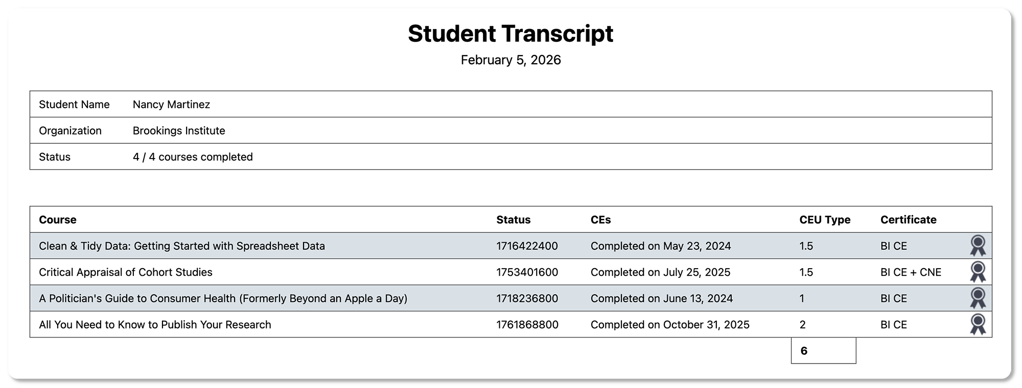Click organization Brookings Institute
This screenshot has height=388, width=1022.
click(179, 131)
